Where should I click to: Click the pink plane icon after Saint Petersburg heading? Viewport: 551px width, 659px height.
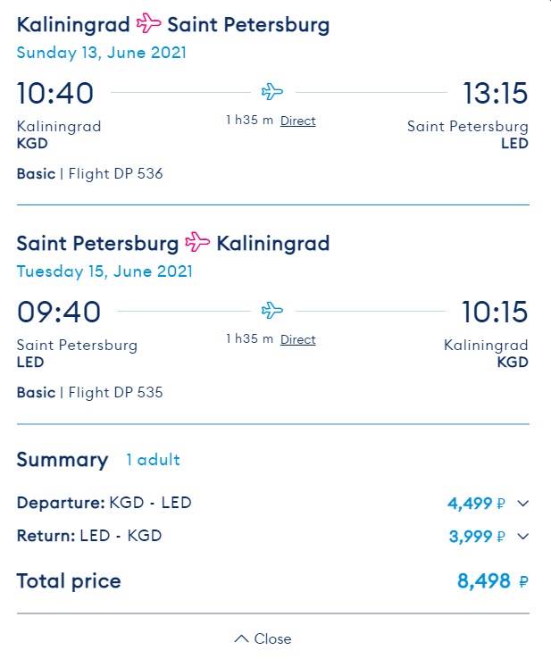197,242
